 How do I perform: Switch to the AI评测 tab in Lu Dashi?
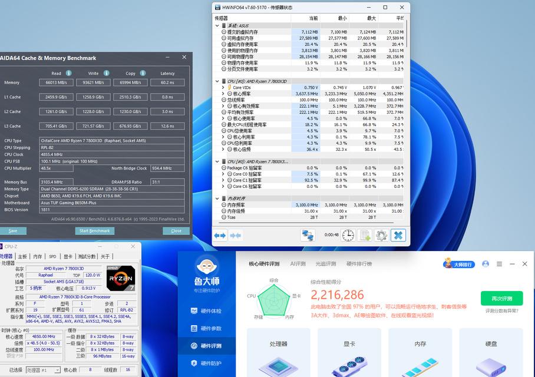(298, 264)
